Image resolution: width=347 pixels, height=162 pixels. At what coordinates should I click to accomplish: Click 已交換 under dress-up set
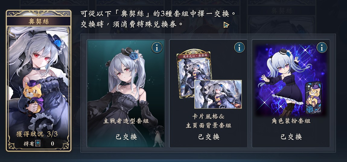(x=291, y=137)
